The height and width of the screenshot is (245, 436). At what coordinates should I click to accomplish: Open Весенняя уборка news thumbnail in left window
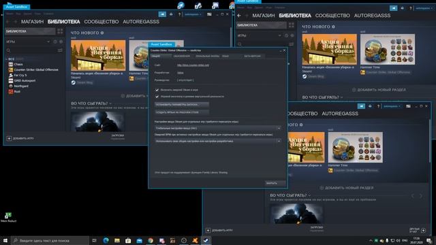(x=98, y=55)
